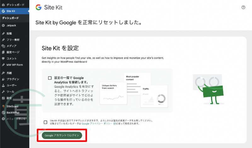
Task: Click the plugin icon beside プラグイン
Action: click(x=3, y=79)
